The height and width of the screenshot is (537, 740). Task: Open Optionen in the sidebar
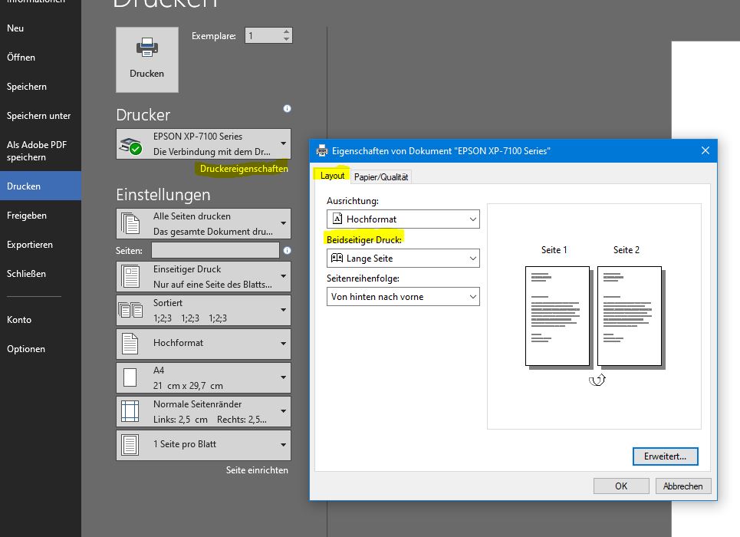point(41,349)
